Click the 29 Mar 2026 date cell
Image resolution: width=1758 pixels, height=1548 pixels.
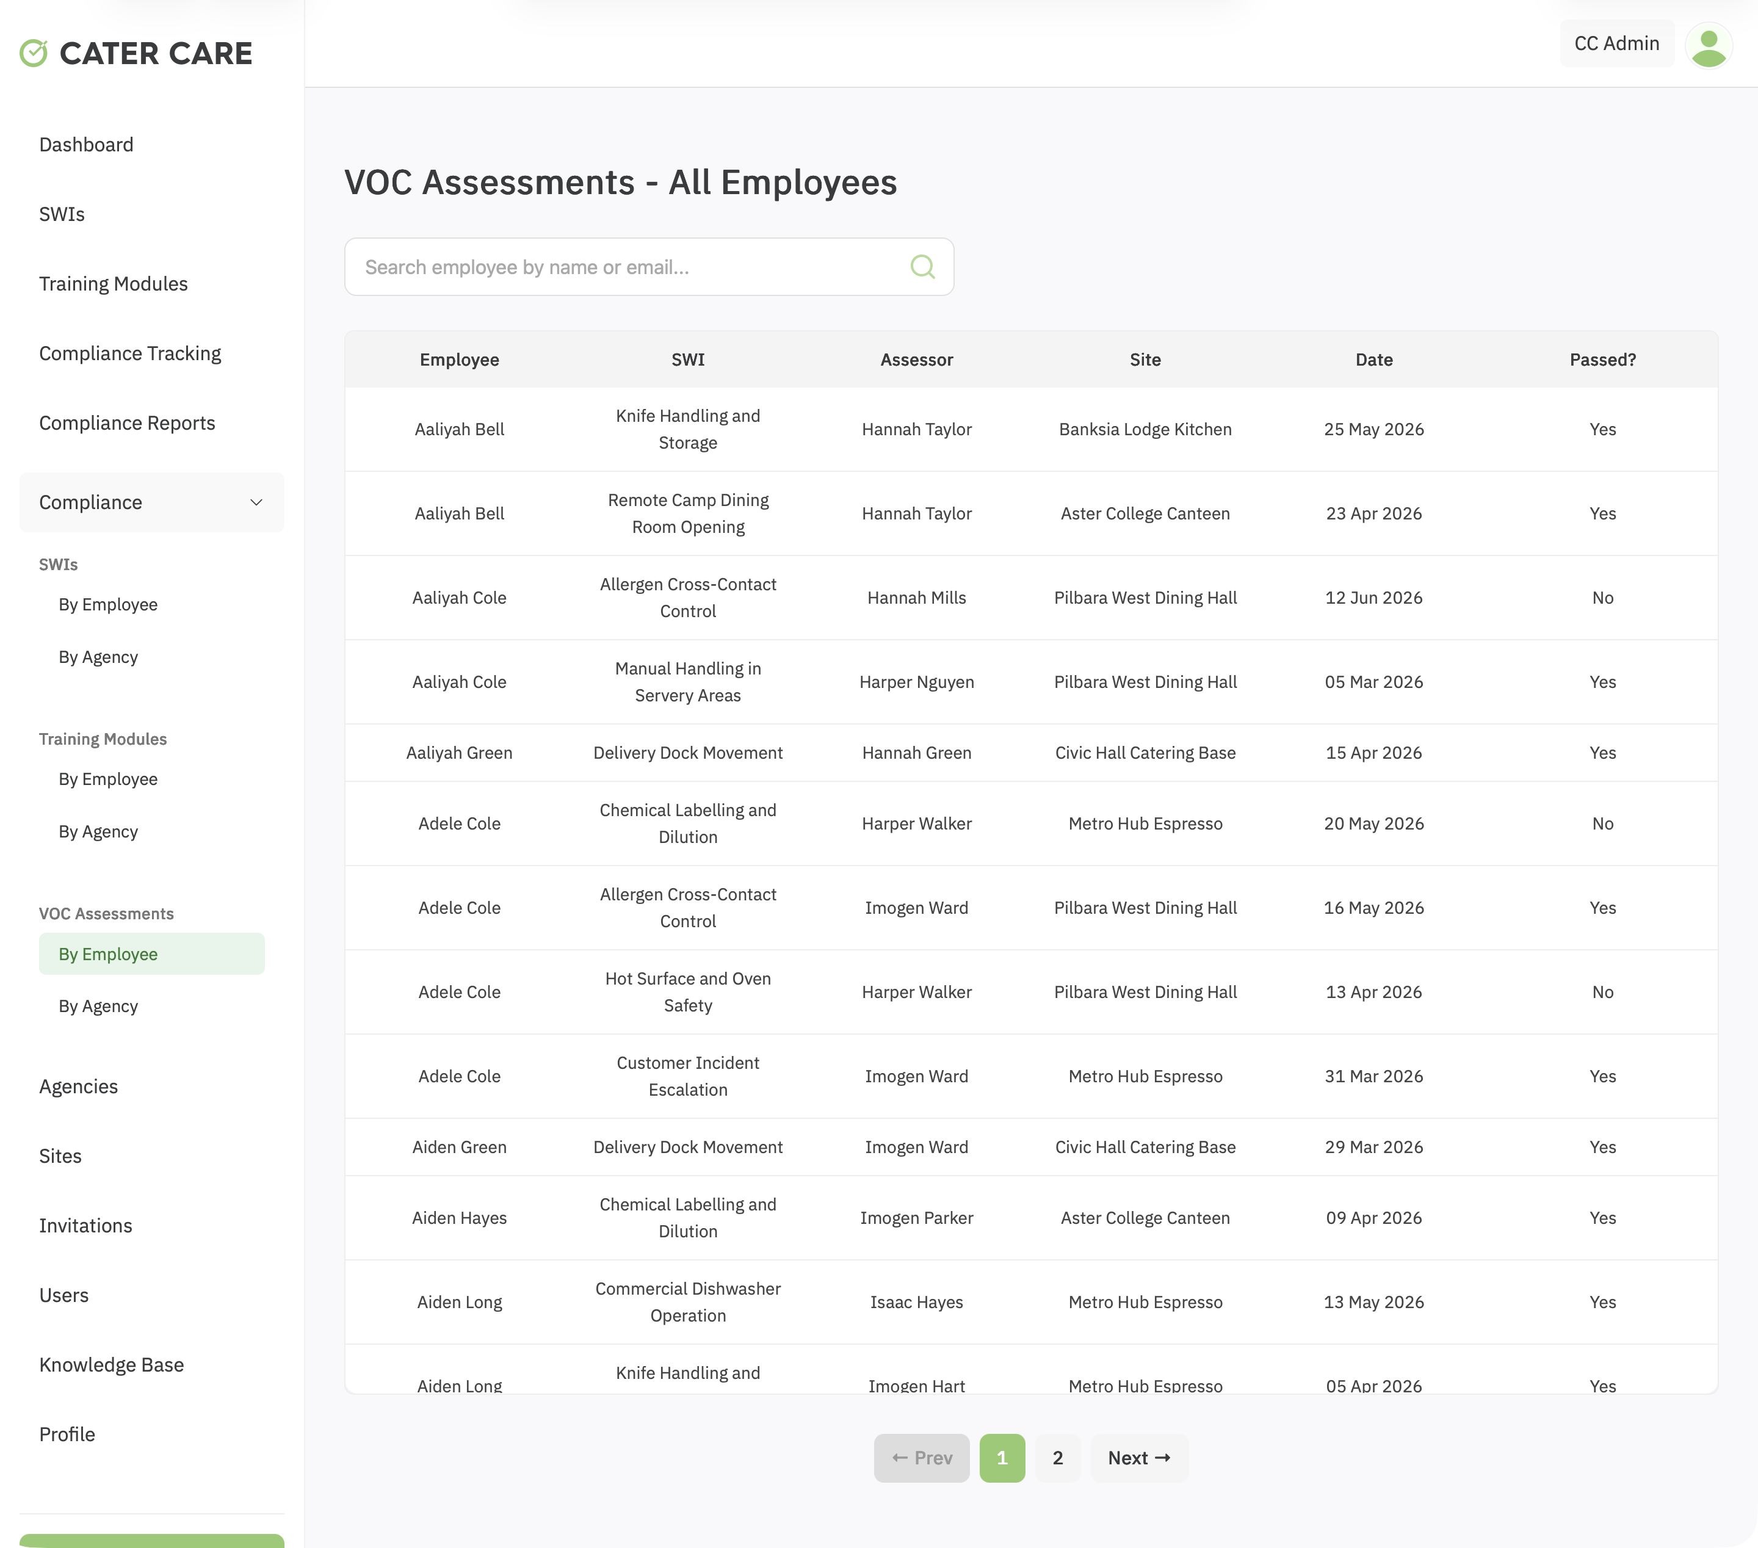pyautogui.click(x=1375, y=1147)
